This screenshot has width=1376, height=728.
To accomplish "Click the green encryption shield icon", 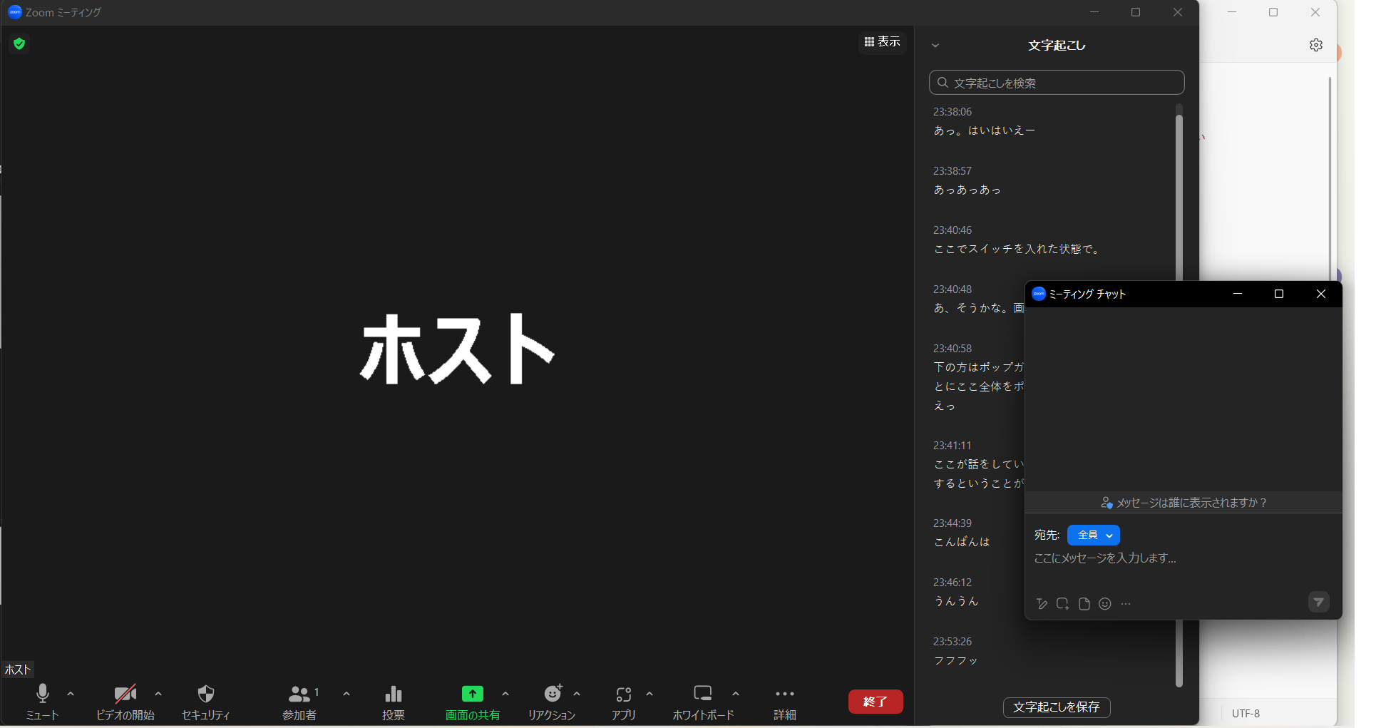I will pyautogui.click(x=19, y=44).
